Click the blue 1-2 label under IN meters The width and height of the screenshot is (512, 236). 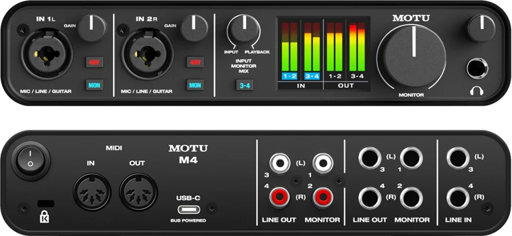(x=289, y=76)
